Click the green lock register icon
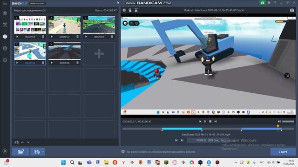Screen dimensions: 298x167 [x=263, y=3]
